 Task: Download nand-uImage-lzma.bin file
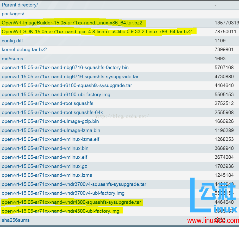pos(51,131)
